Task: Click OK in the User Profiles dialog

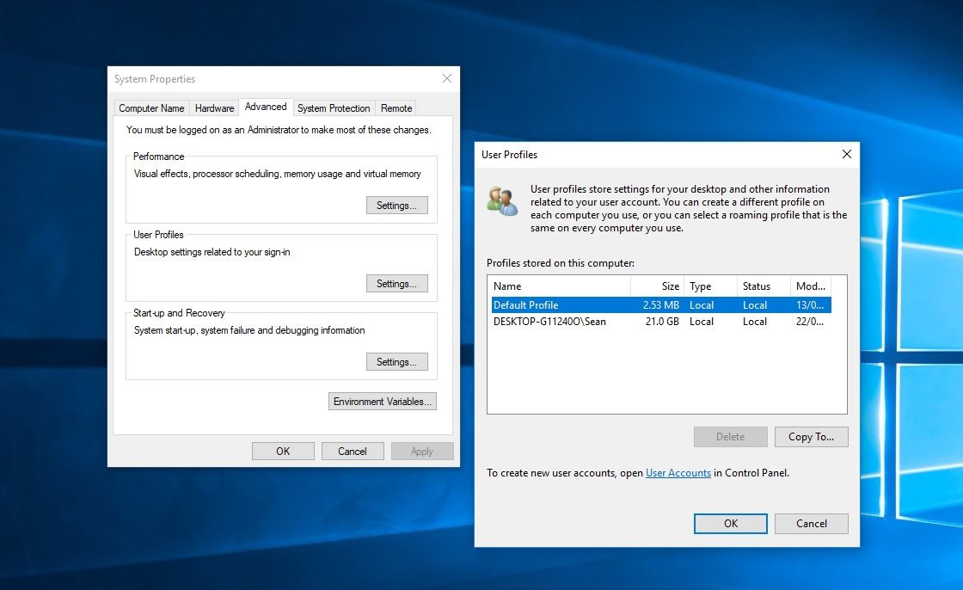Action: coord(730,523)
